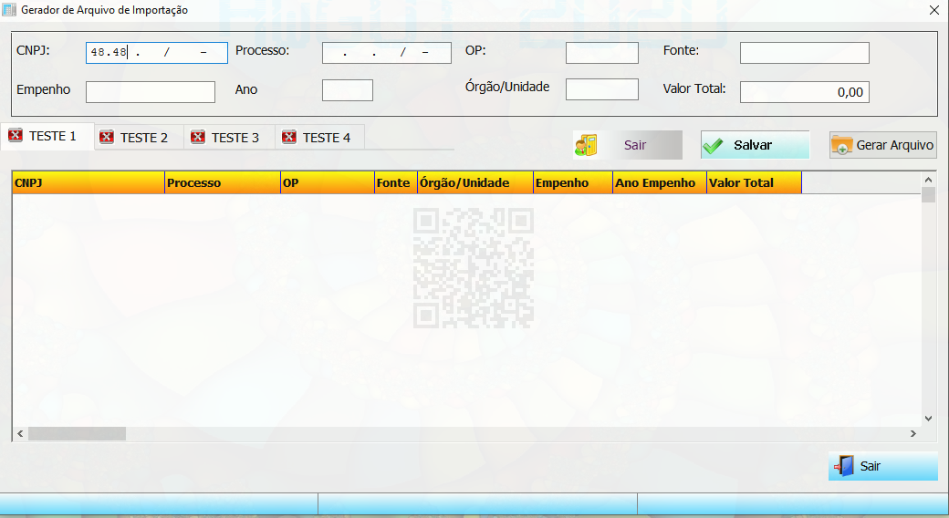Sort by the CNPJ column header

tap(89, 182)
